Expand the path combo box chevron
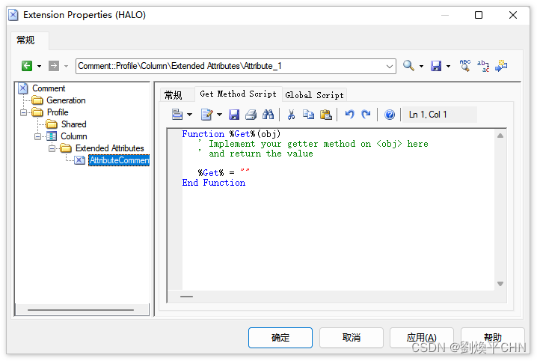 click(x=390, y=67)
